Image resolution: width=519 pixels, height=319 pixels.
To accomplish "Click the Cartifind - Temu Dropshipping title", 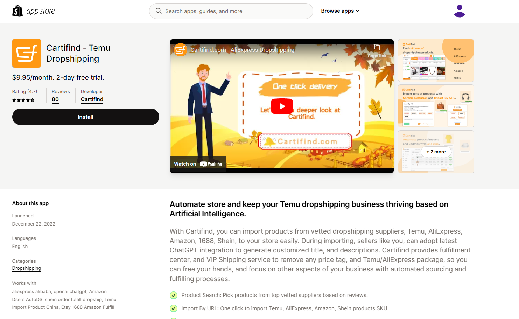I will pyautogui.click(x=78, y=53).
